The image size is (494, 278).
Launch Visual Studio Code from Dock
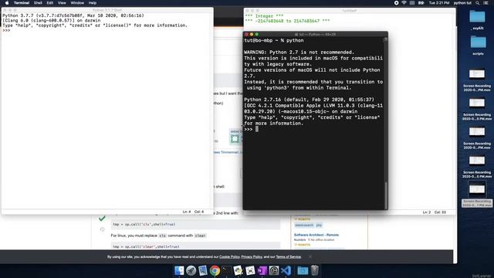(x=286, y=270)
